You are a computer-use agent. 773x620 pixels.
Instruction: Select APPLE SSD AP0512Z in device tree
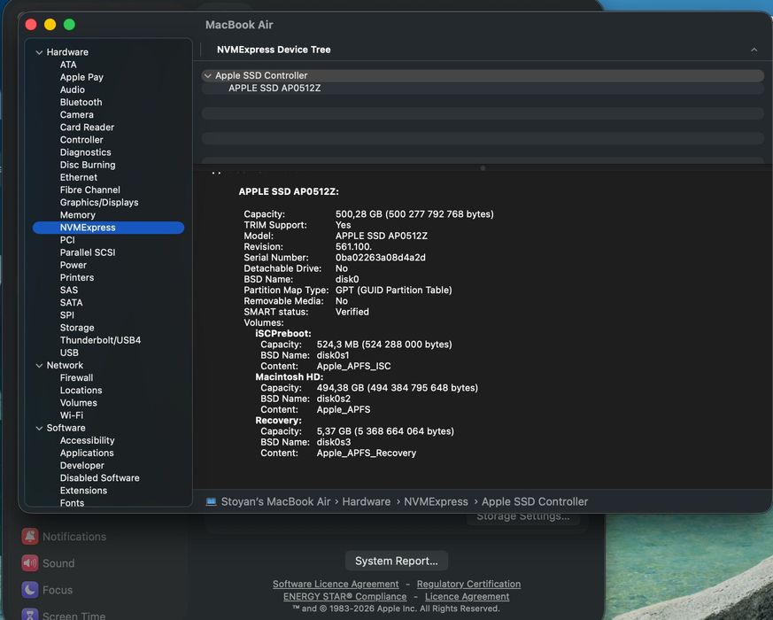[x=274, y=89]
